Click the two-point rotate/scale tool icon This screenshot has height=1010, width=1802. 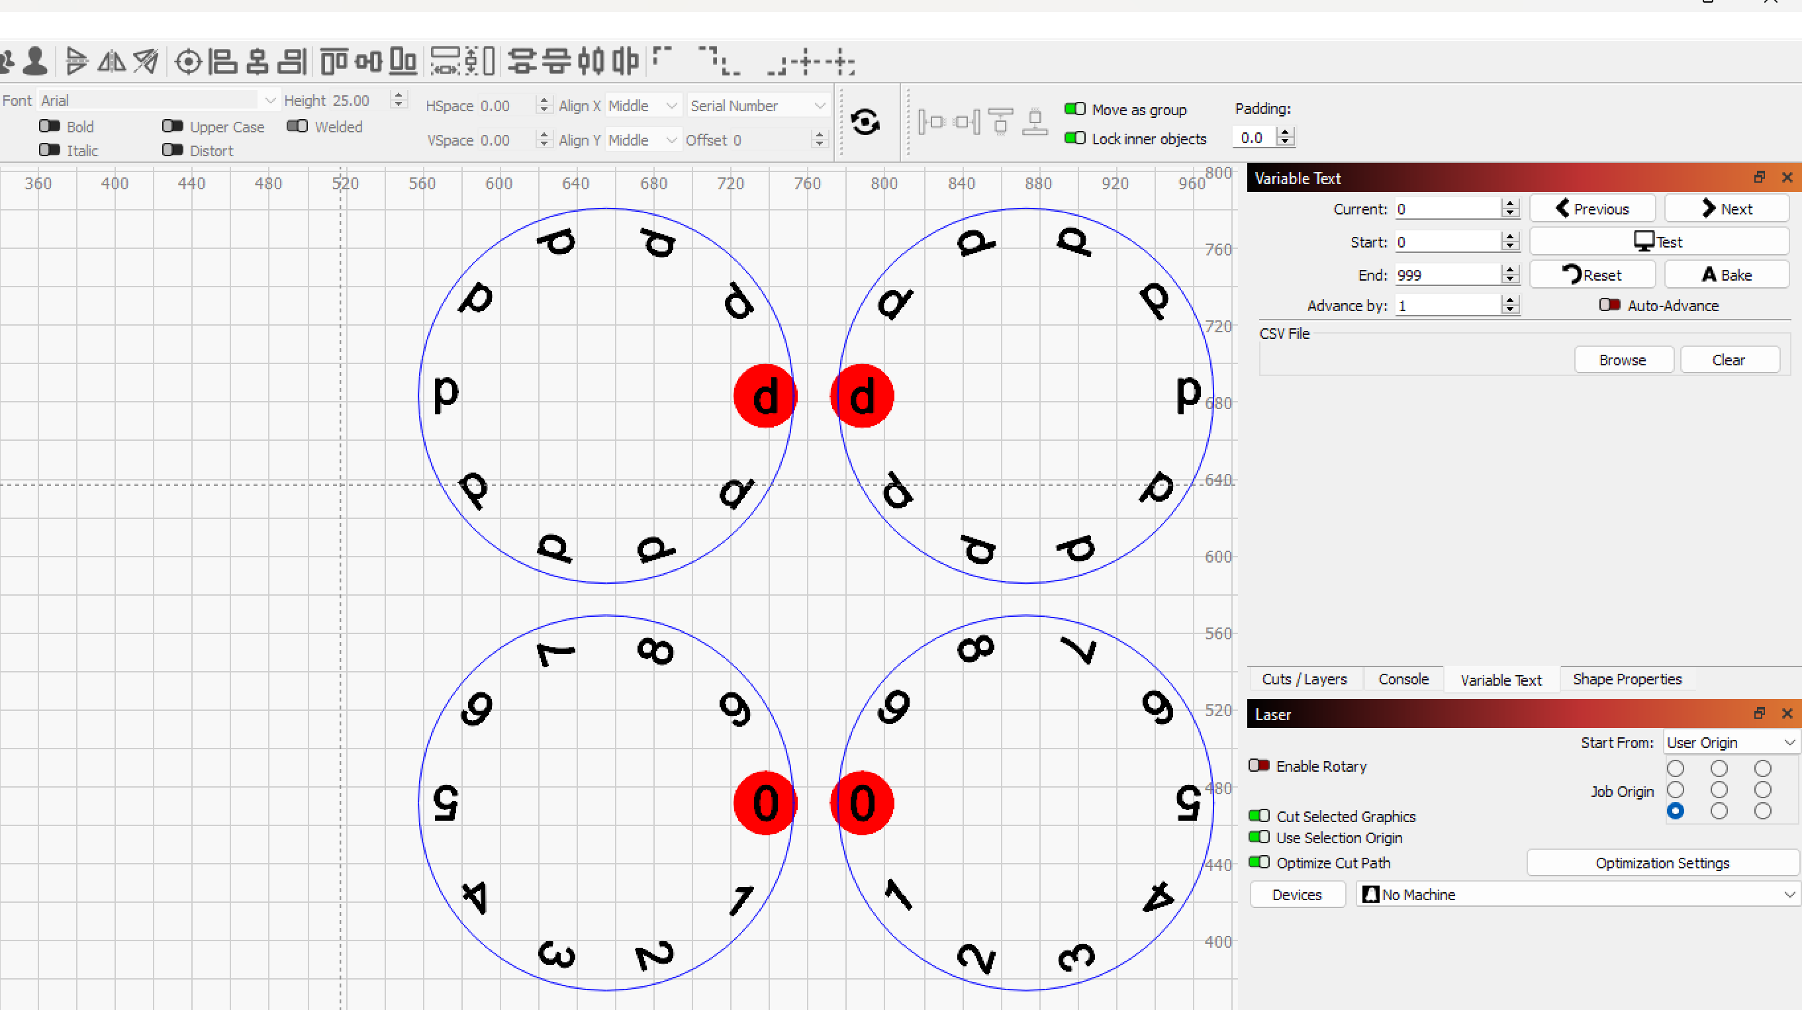coord(146,62)
